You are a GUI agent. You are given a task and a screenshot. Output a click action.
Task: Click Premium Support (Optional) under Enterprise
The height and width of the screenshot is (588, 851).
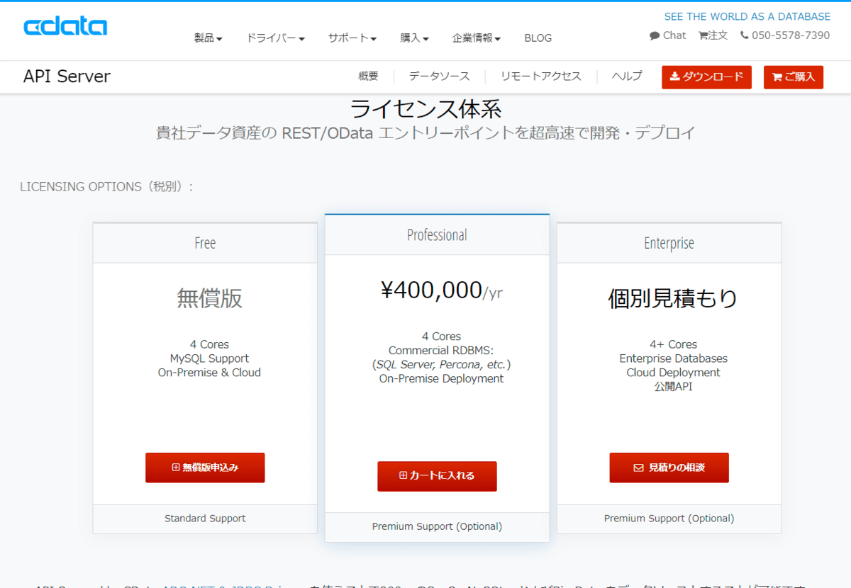(669, 519)
